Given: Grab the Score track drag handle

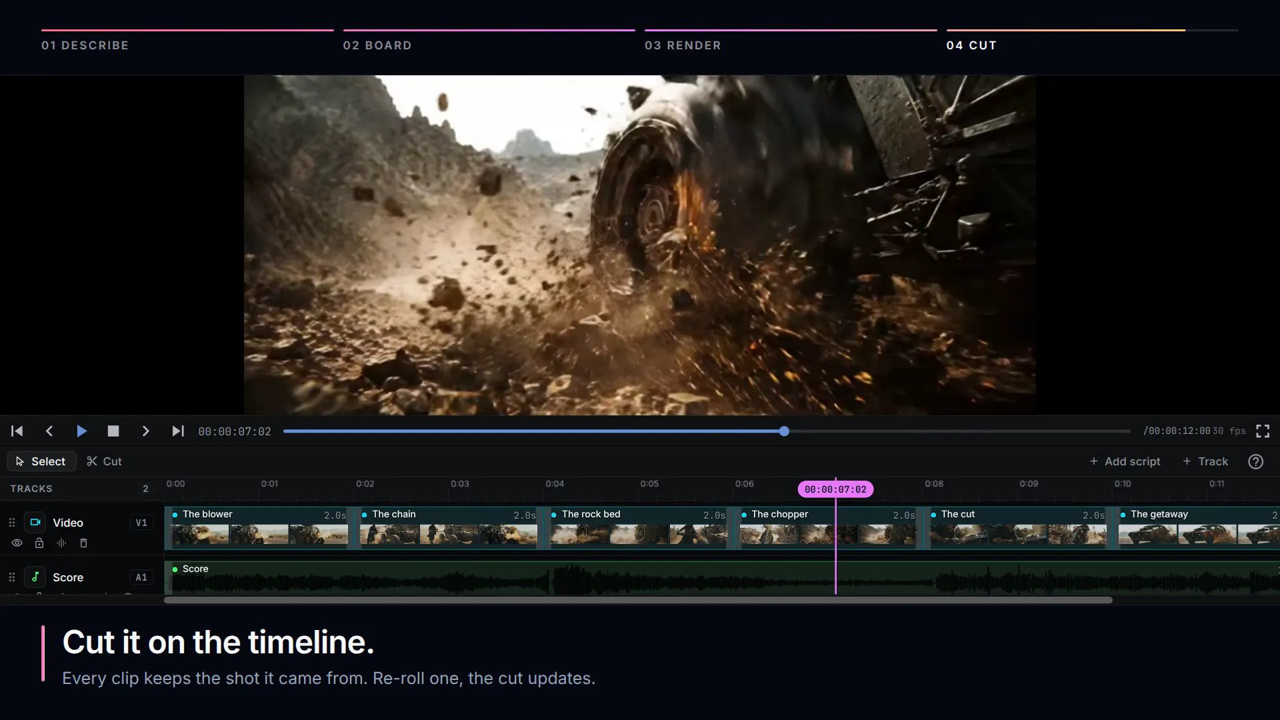Looking at the screenshot, I should click(11, 577).
